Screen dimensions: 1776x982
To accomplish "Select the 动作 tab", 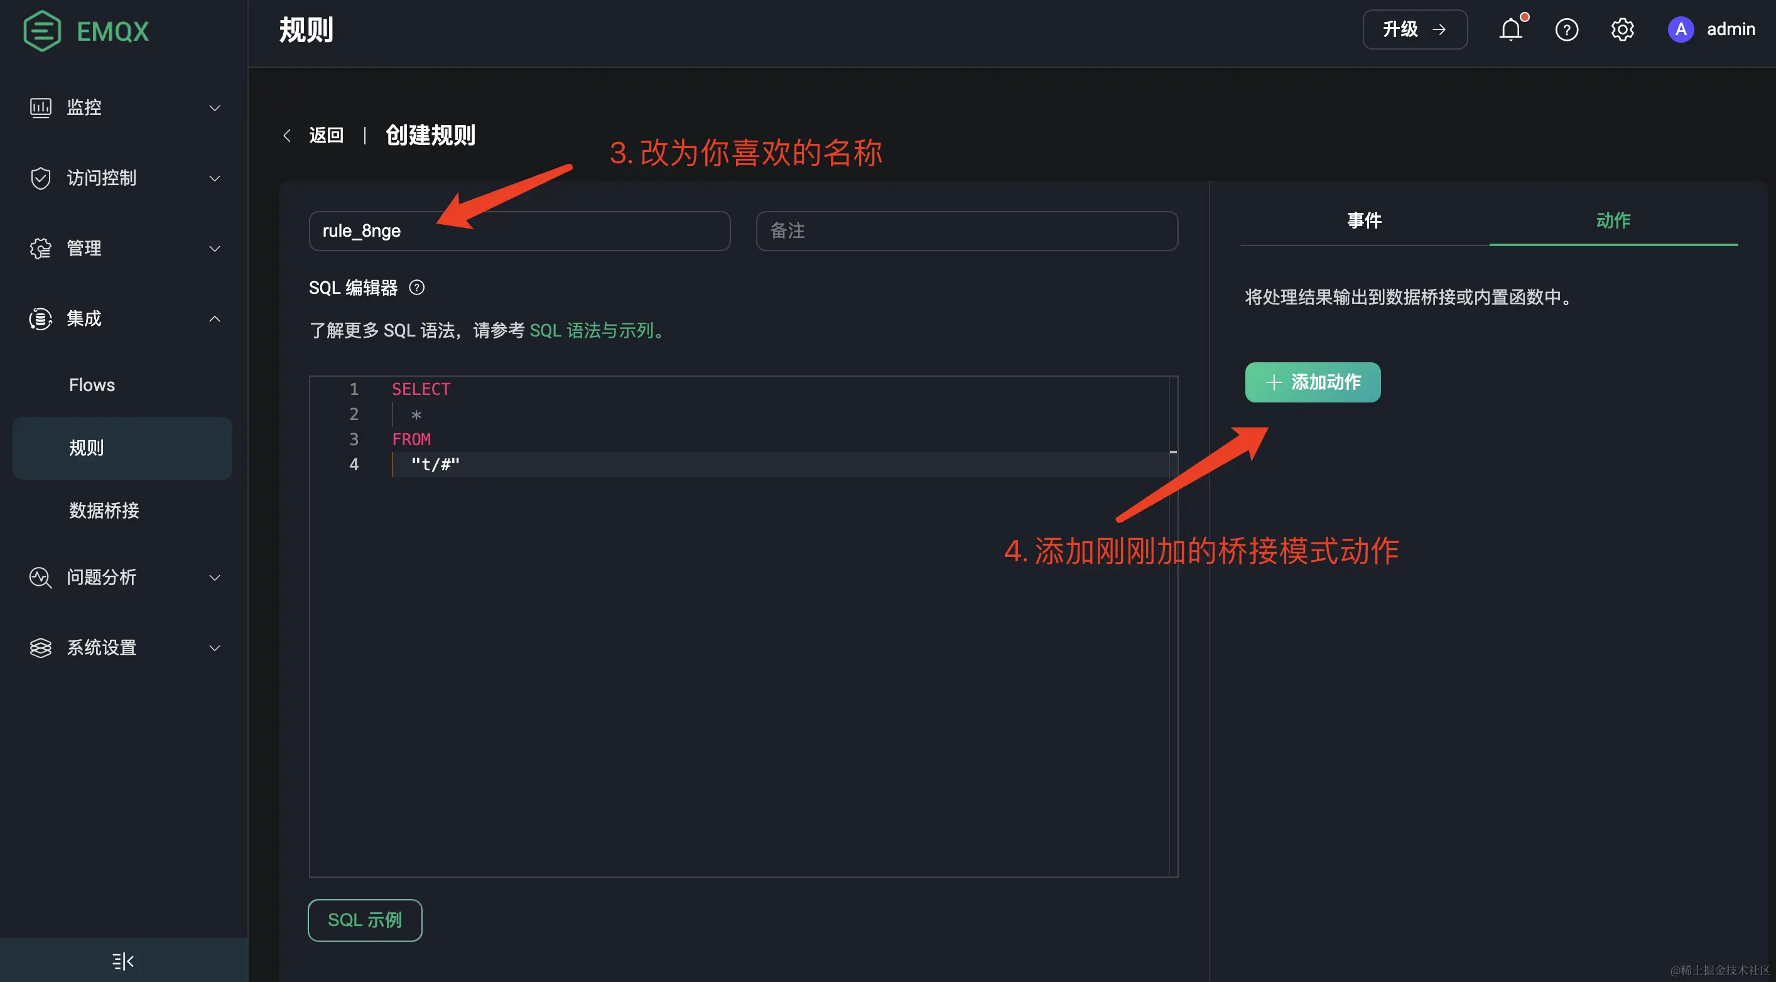I will 1613,220.
